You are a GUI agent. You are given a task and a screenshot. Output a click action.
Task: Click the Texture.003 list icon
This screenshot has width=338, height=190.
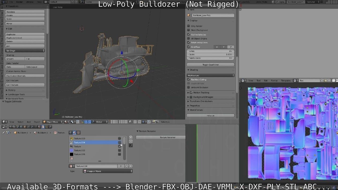pos(72,138)
